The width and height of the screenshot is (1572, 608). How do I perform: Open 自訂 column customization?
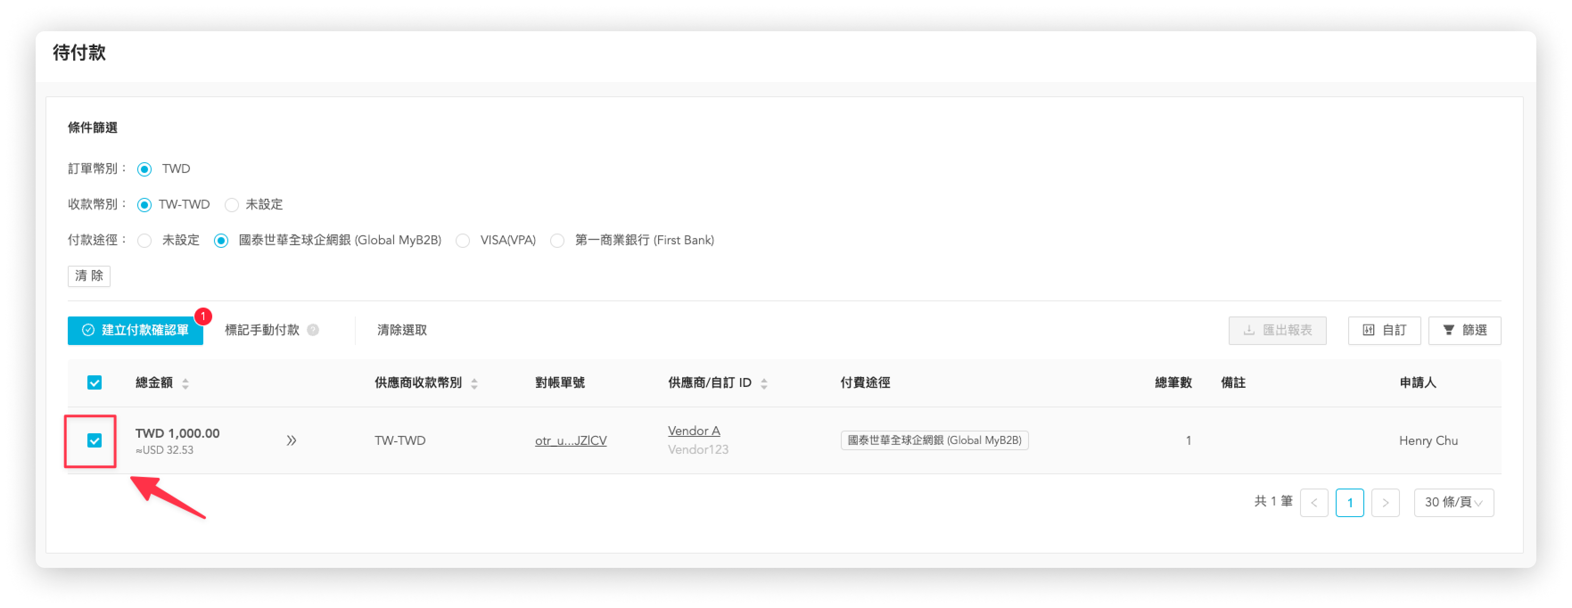pos(1384,330)
